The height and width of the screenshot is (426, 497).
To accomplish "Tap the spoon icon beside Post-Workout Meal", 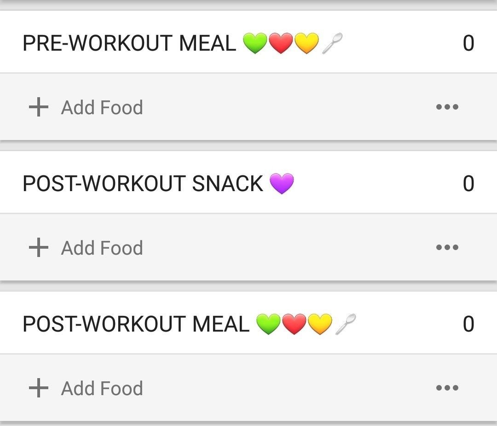I will (x=346, y=323).
